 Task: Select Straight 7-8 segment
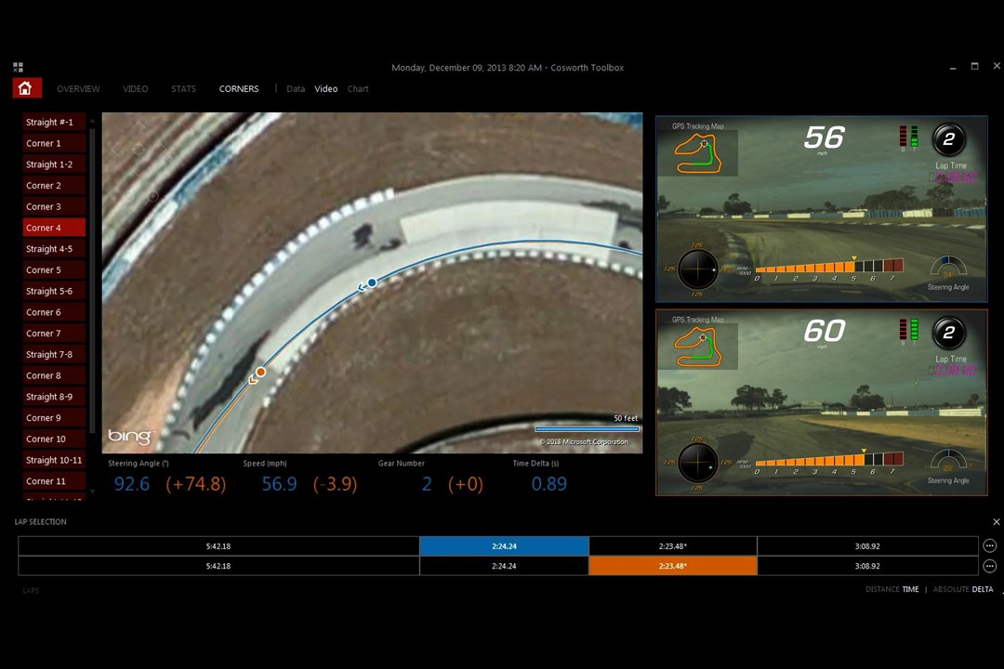coord(55,354)
